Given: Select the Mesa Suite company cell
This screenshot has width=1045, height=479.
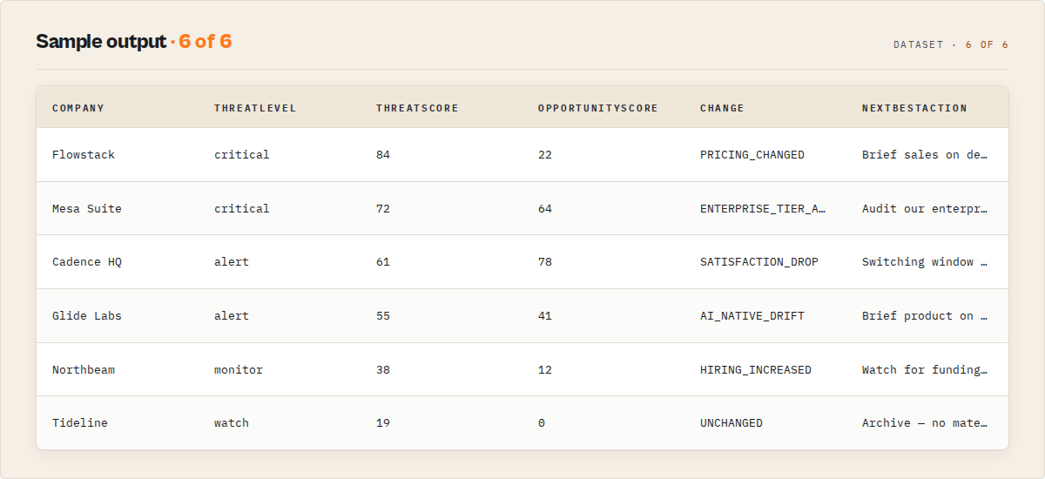Looking at the screenshot, I should tap(87, 209).
